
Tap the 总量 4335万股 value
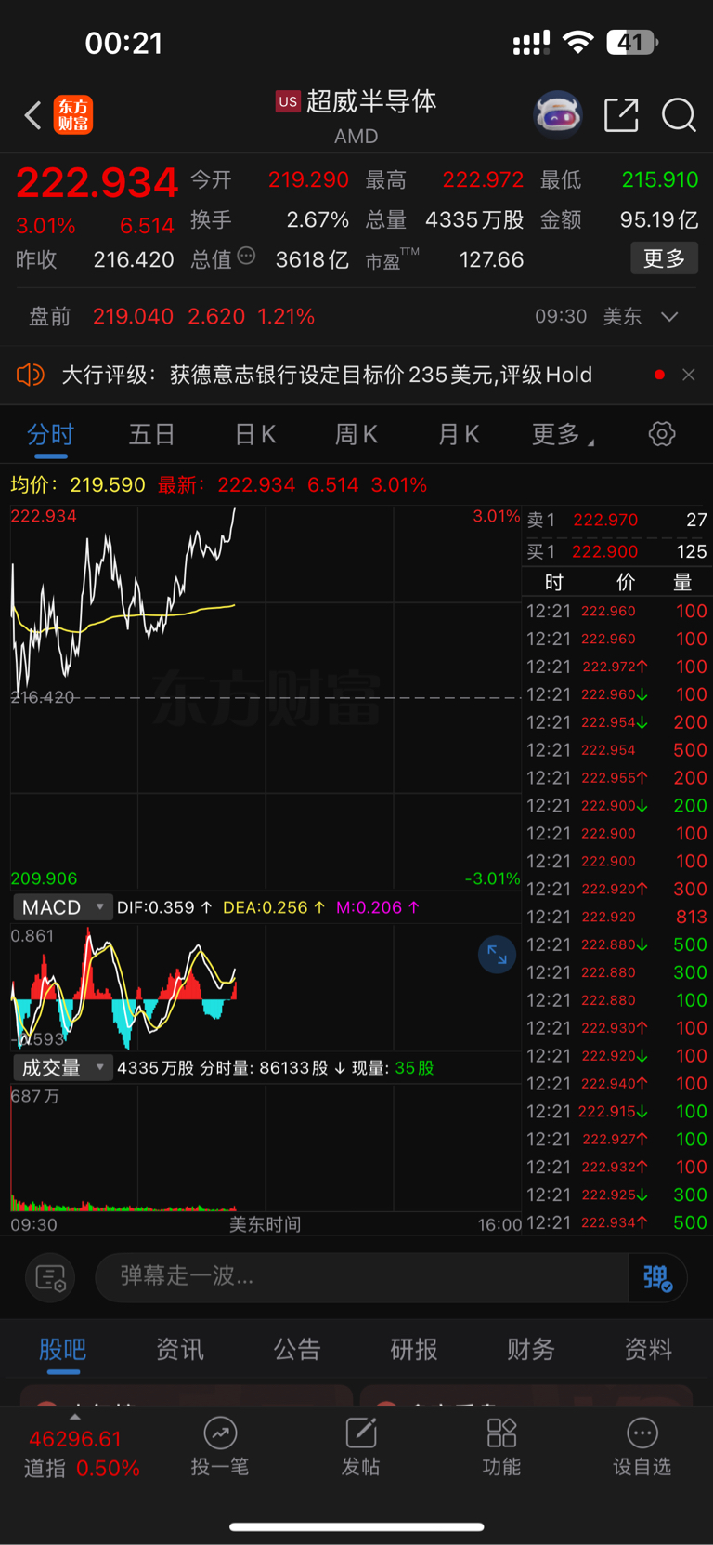[x=474, y=220]
